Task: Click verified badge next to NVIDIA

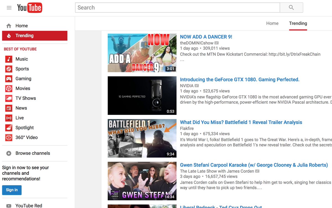Action: pos(197,86)
